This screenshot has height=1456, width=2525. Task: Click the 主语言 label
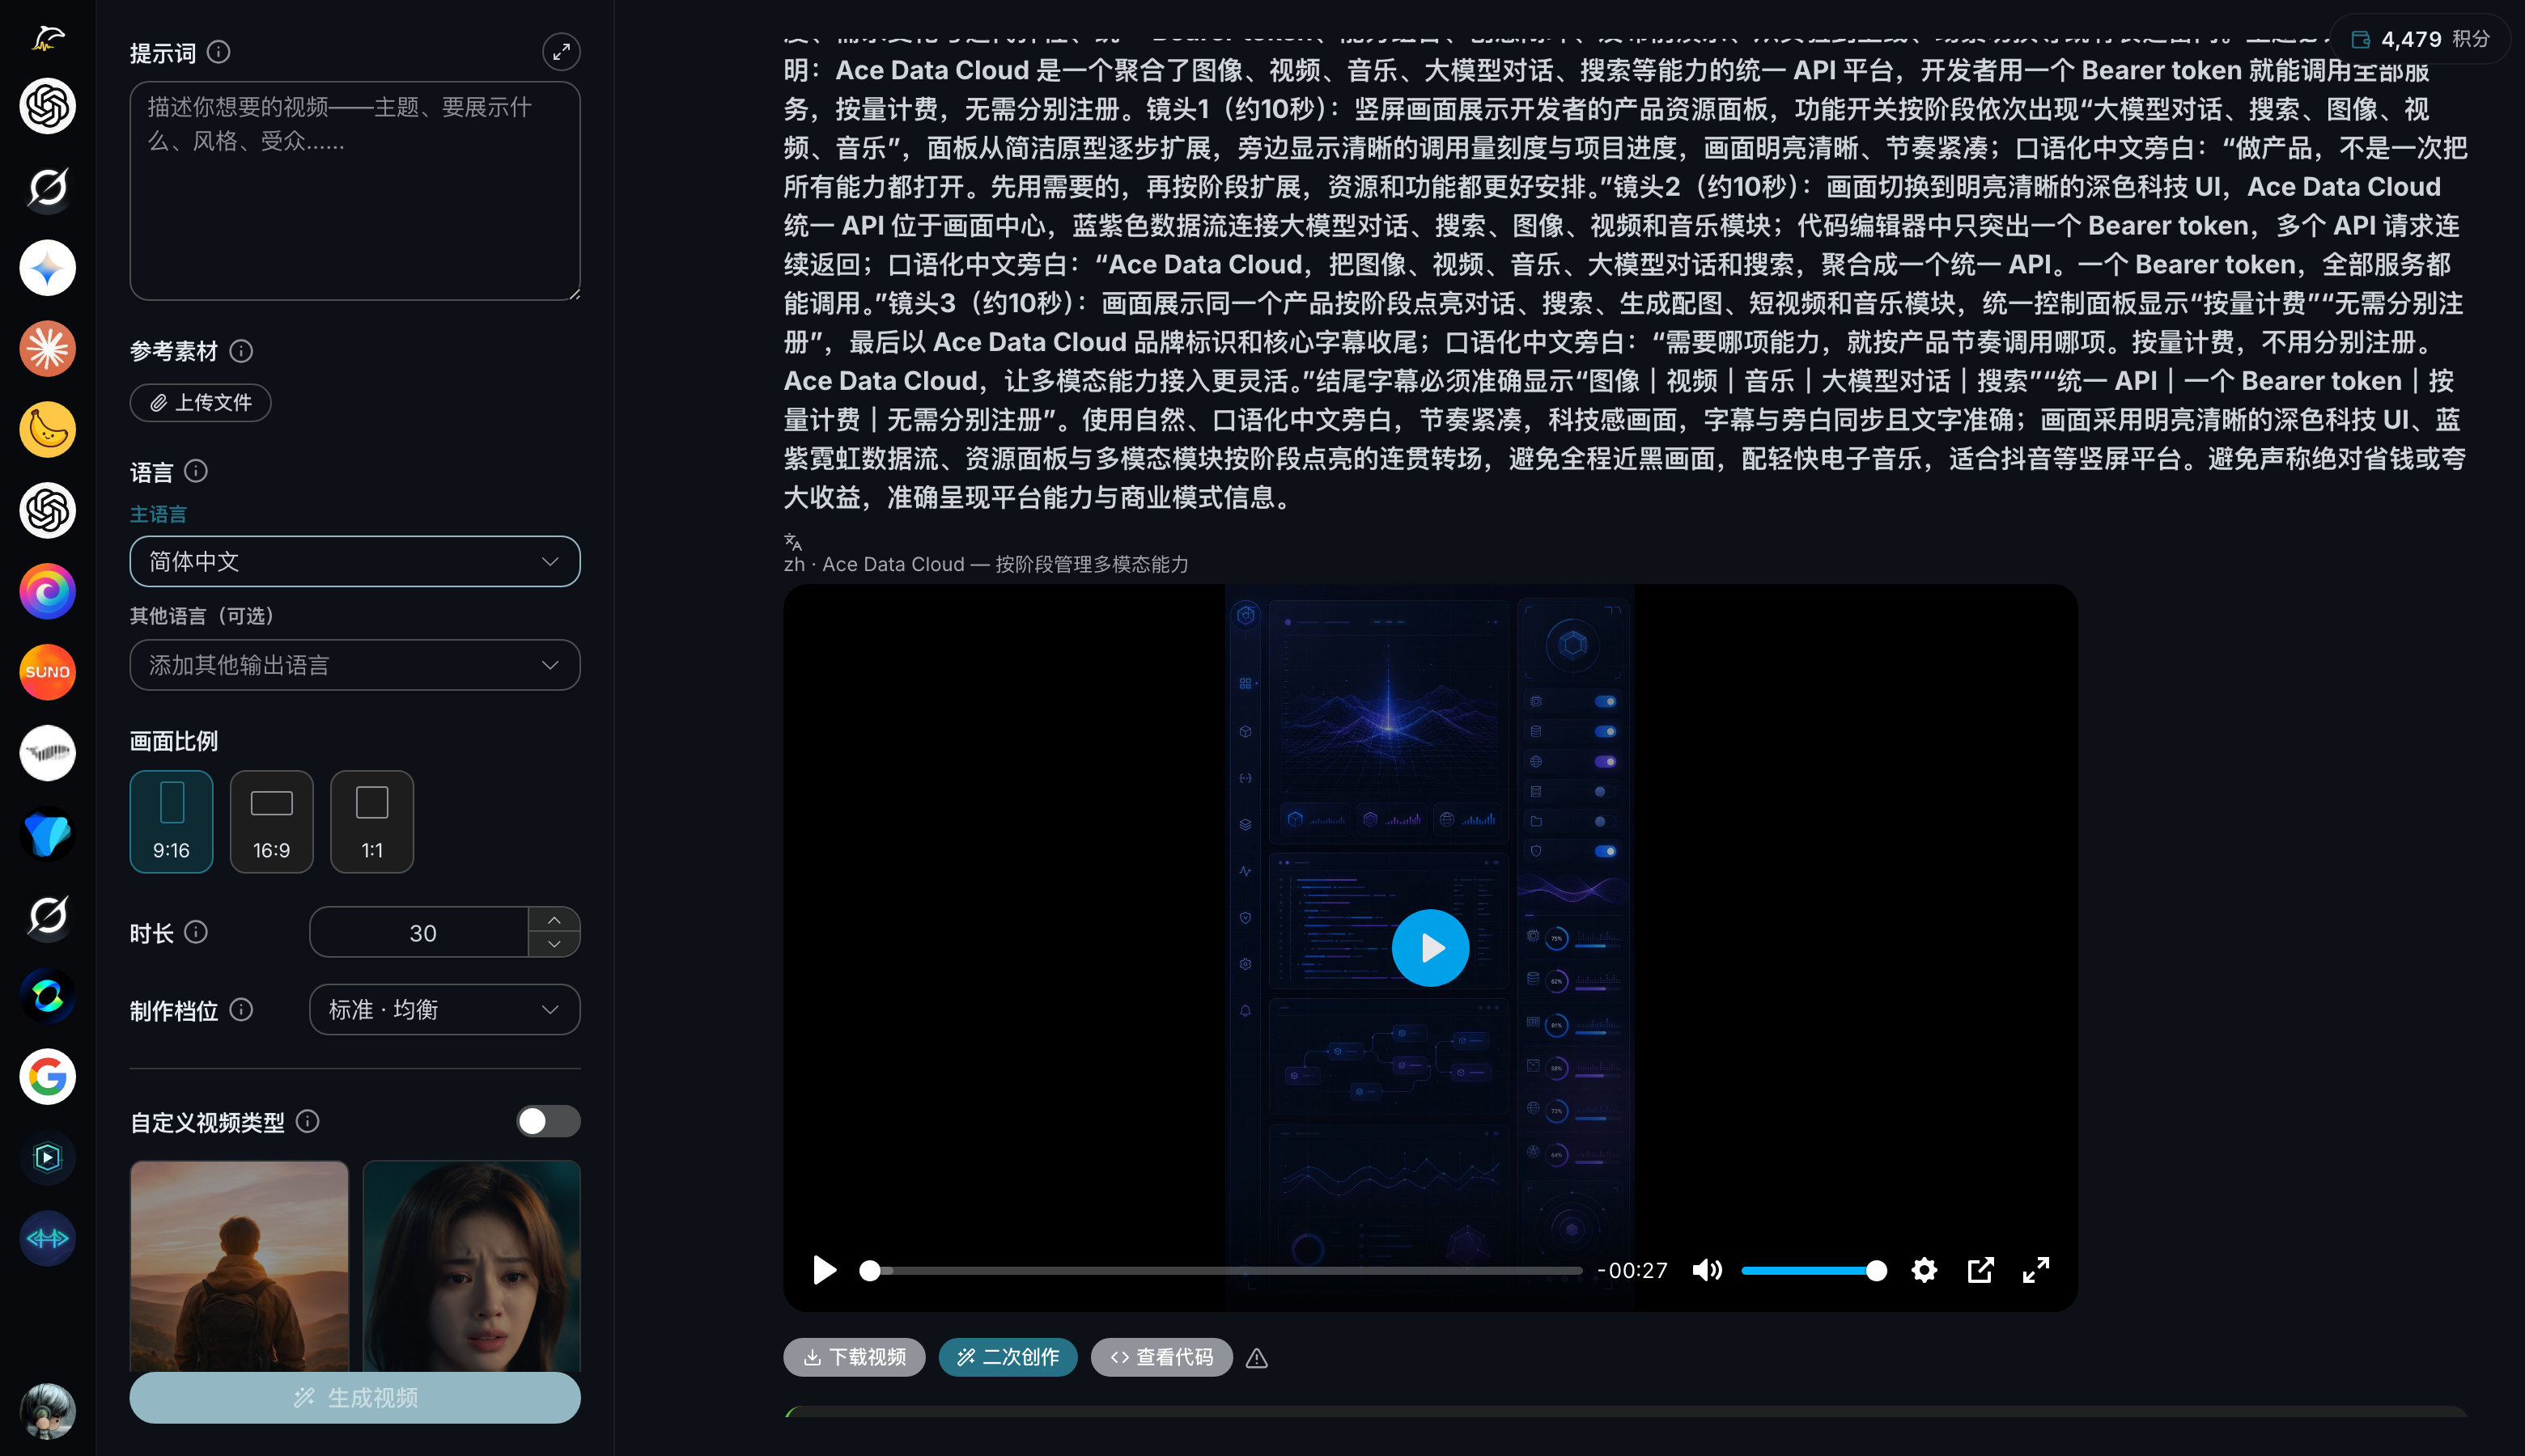pyautogui.click(x=158, y=514)
